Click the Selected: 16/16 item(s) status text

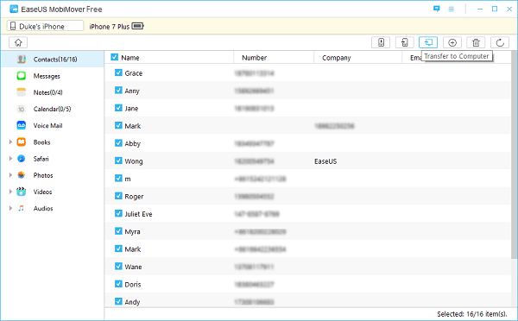pos(471,314)
